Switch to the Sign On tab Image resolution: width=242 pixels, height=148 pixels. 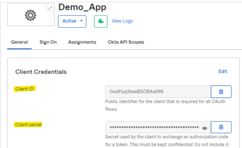pyautogui.click(x=48, y=42)
